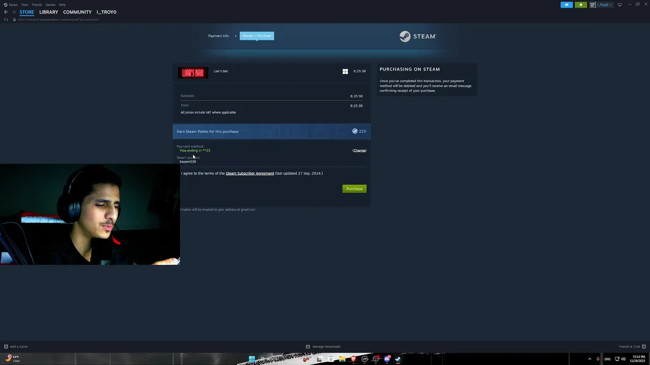Screen dimensions: 650x365
Task: Click Change payment method link
Action: [x=360, y=151]
